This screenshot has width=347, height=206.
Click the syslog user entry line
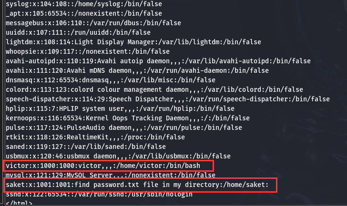(x=84, y=4)
